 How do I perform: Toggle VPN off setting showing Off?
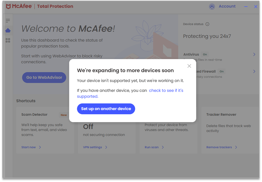(88, 126)
